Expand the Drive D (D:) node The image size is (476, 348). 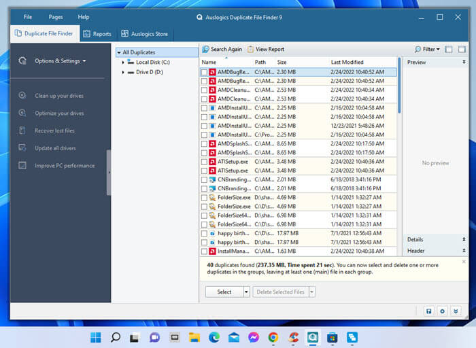click(x=123, y=72)
